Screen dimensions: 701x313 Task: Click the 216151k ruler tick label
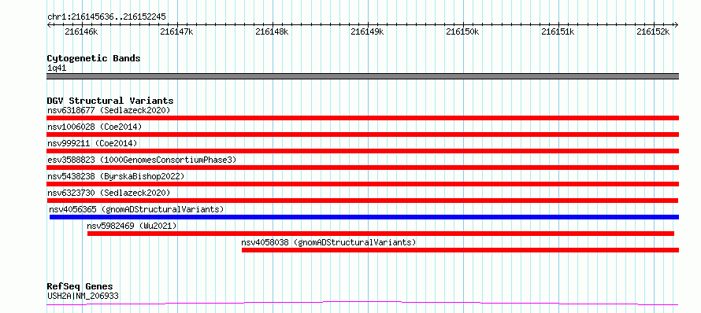558,31
